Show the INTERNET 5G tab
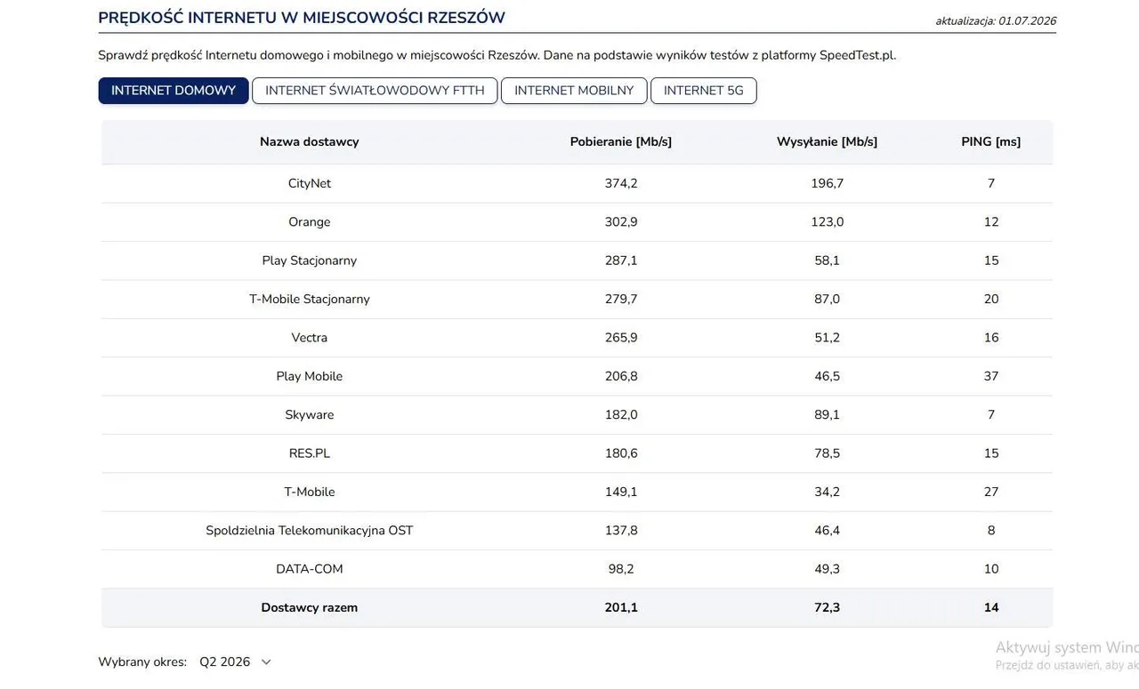The height and width of the screenshot is (689, 1139). [704, 91]
